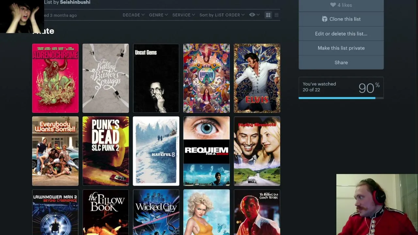
Task: Visit Seishinbushi's profile link
Action: click(75, 2)
